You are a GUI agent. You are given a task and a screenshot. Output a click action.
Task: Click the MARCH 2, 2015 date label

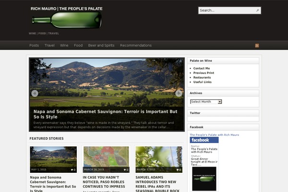pyautogui.click(x=146, y=169)
